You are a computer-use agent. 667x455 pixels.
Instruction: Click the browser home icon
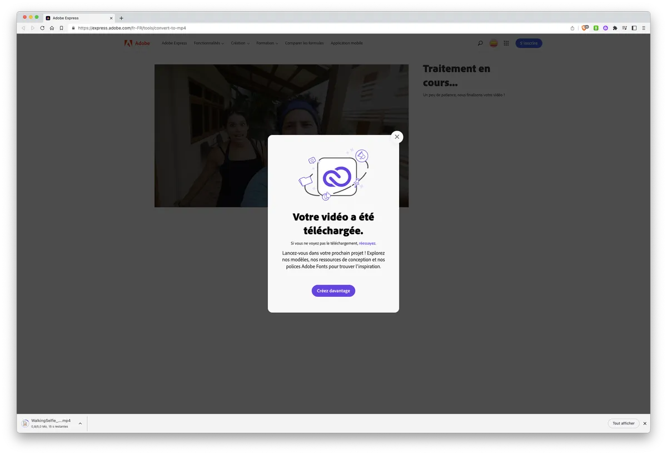tap(52, 28)
